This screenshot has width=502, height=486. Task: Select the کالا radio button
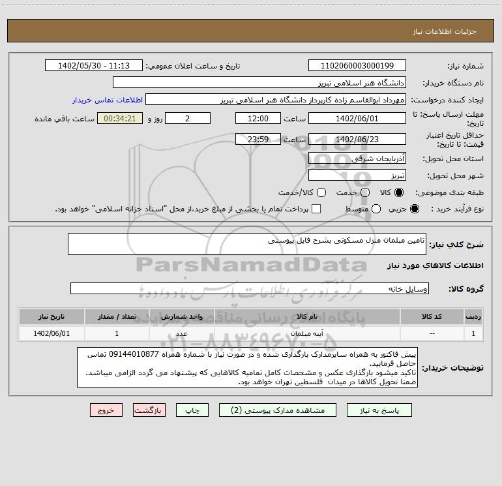click(x=399, y=192)
